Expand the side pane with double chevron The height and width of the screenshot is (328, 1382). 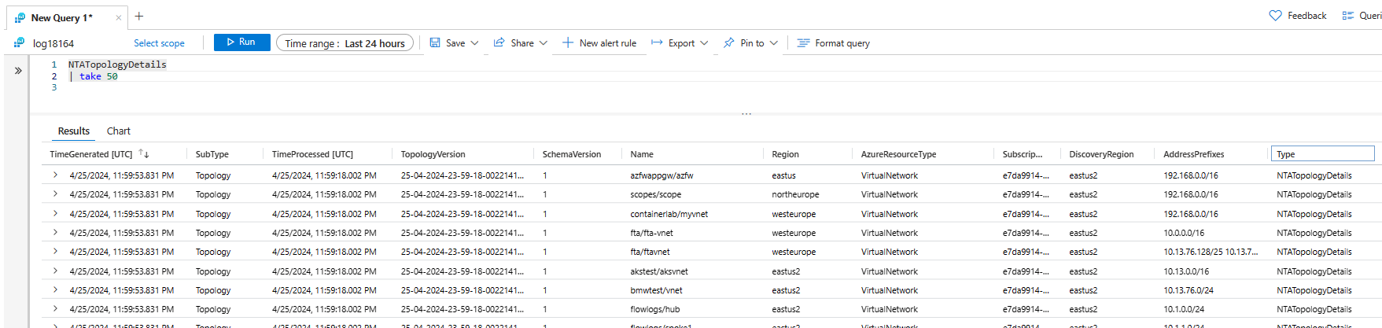[18, 70]
